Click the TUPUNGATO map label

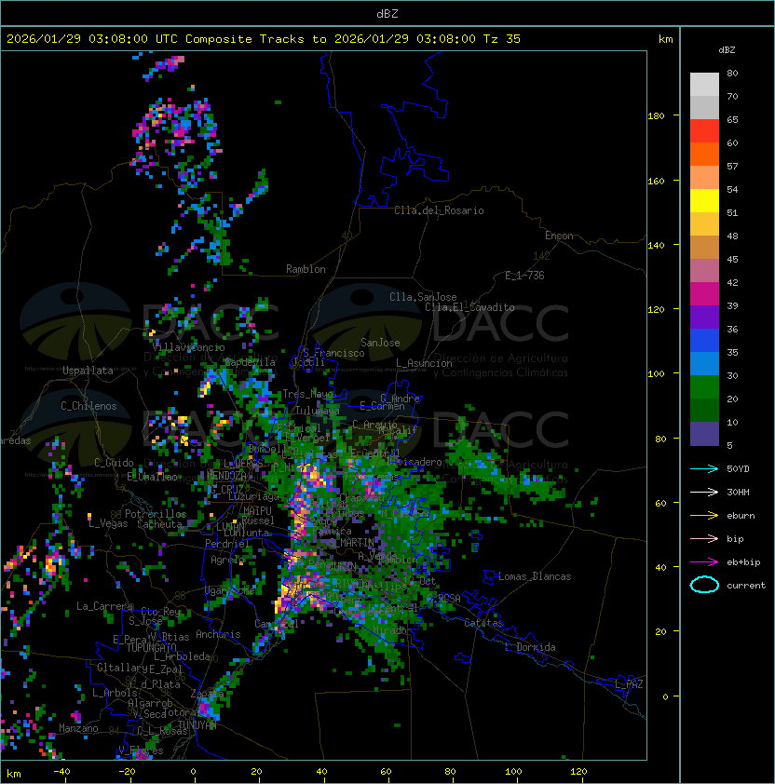[x=151, y=647]
